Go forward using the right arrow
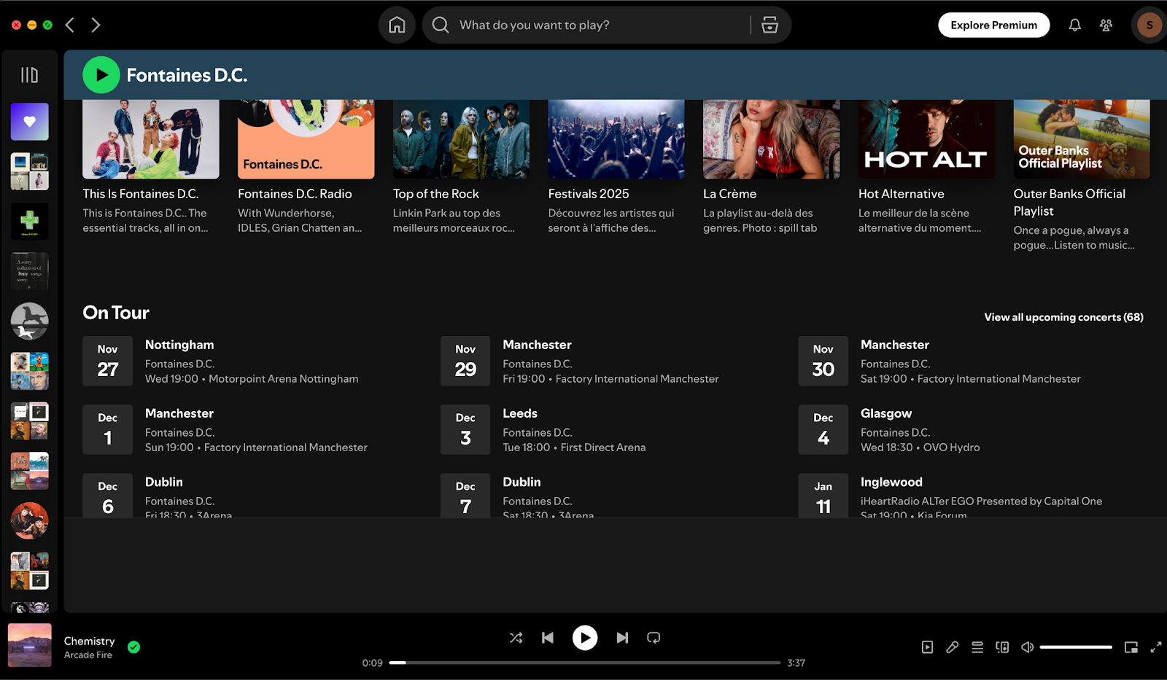 (x=96, y=25)
